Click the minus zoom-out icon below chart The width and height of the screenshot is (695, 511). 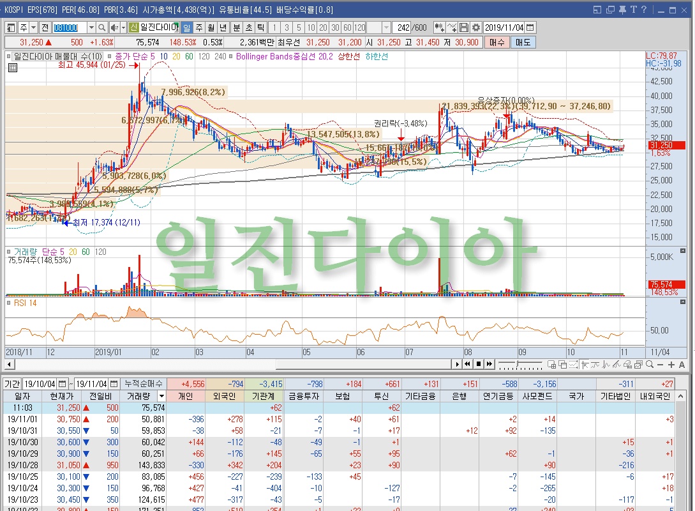(660, 365)
